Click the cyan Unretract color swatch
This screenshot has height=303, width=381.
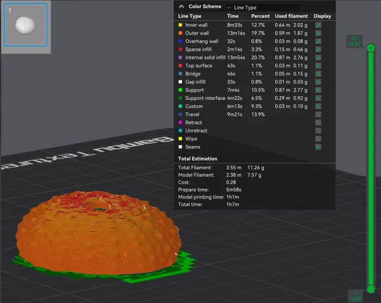[x=180, y=131]
